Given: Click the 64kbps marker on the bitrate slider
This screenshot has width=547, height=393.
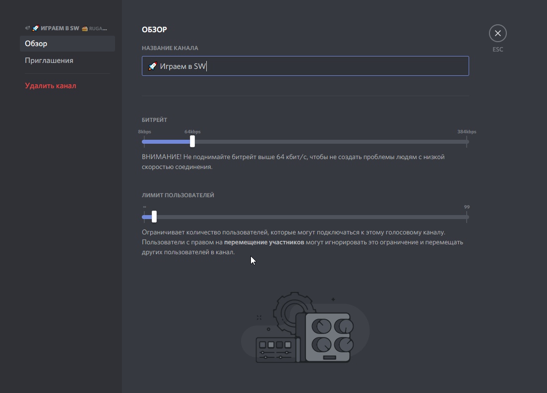Looking at the screenshot, I should pyautogui.click(x=192, y=132).
